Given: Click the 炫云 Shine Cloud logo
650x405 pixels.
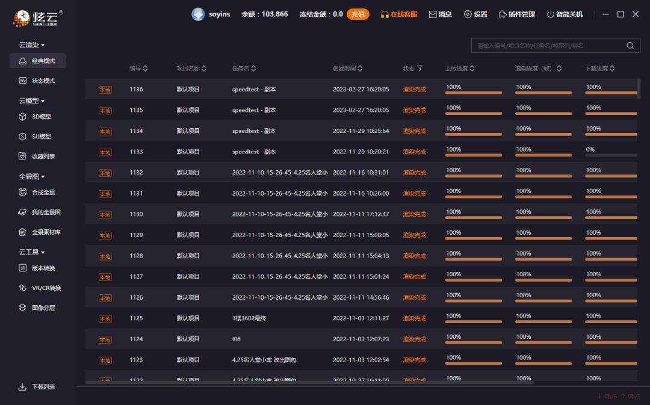Looking at the screenshot, I should click(x=37, y=18).
